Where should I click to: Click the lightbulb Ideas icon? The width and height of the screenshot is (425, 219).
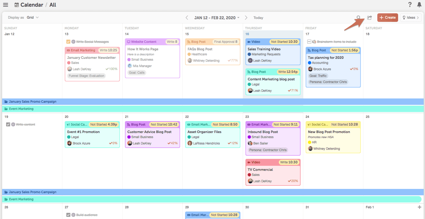point(404,18)
